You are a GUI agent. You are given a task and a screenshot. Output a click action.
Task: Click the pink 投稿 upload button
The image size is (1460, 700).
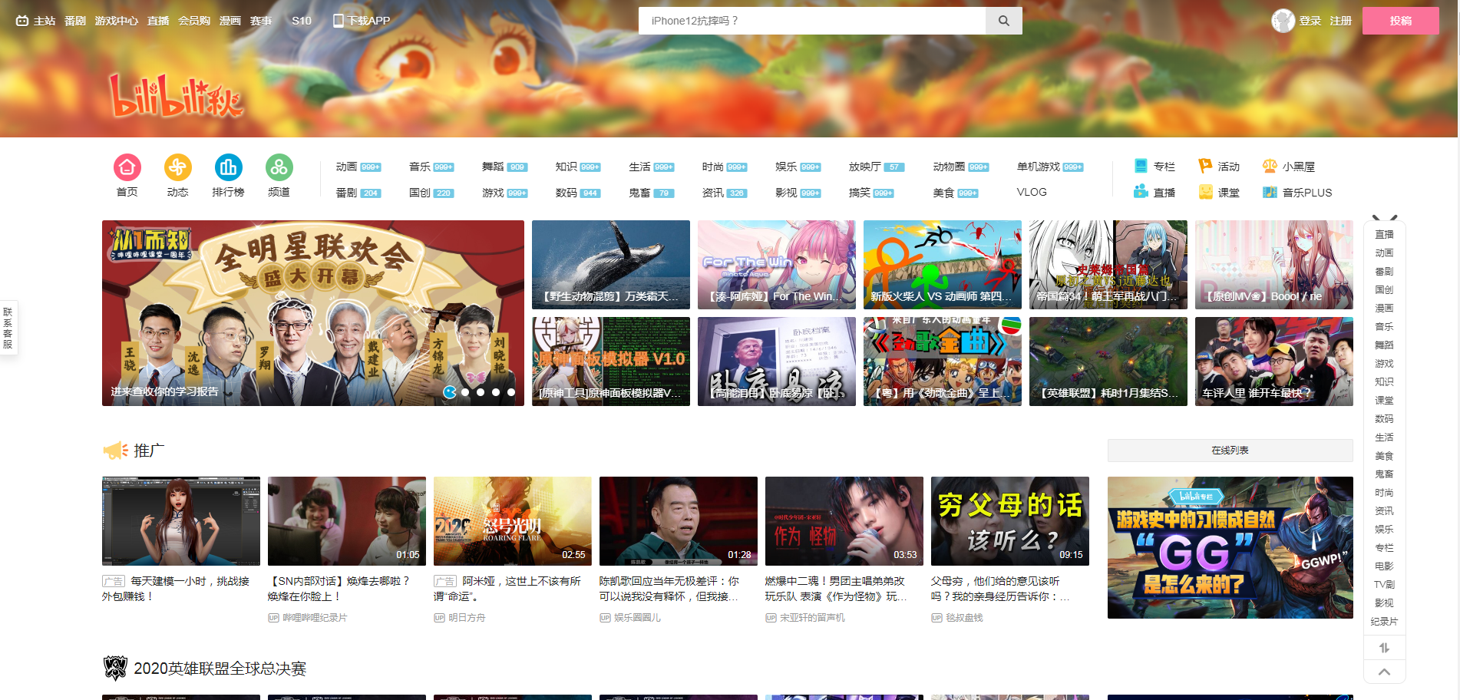[x=1400, y=21]
